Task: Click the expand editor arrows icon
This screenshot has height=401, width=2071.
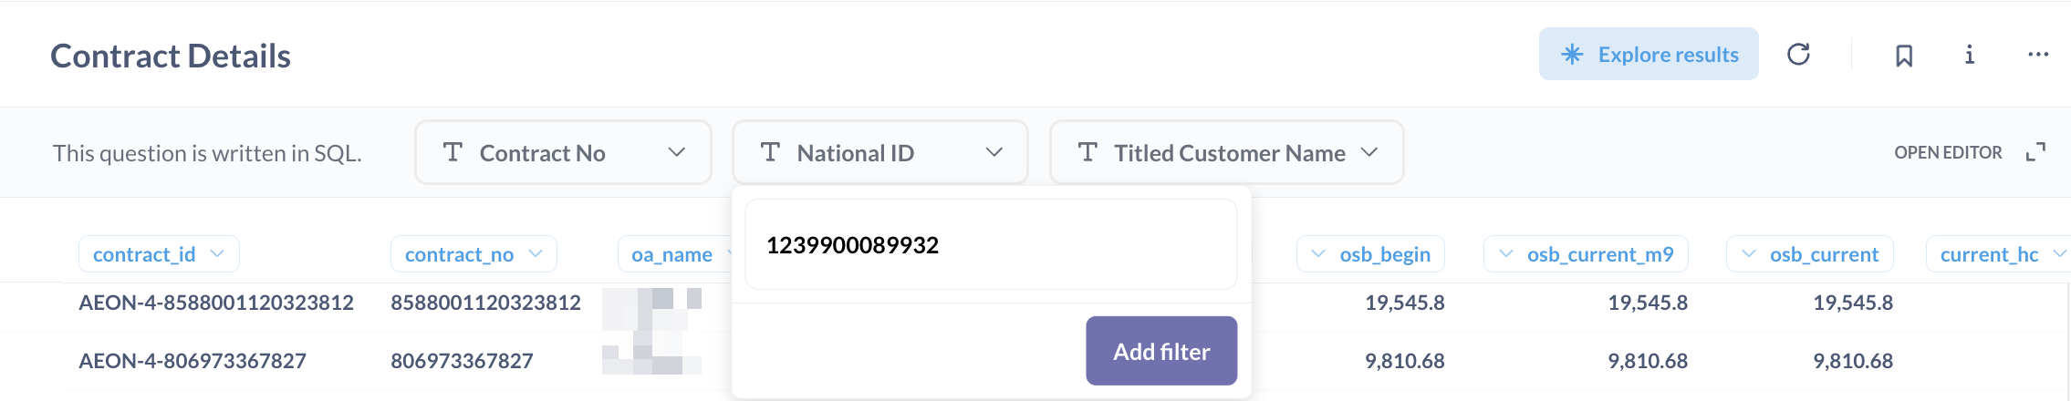Action: click(2035, 152)
